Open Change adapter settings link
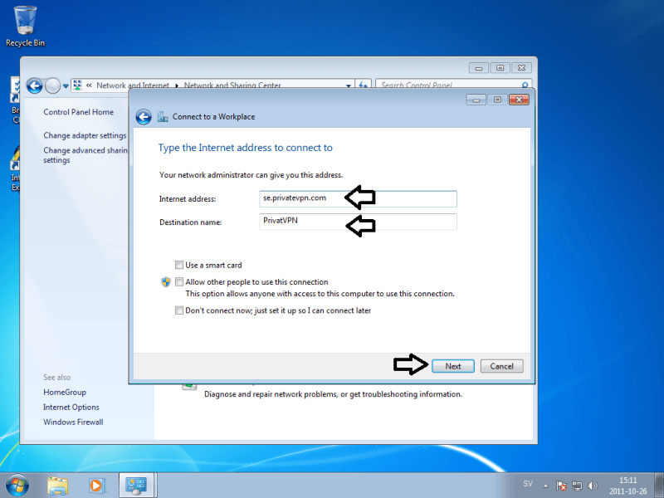 coord(85,135)
